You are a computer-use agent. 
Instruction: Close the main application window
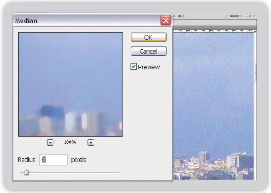(x=254, y=16)
